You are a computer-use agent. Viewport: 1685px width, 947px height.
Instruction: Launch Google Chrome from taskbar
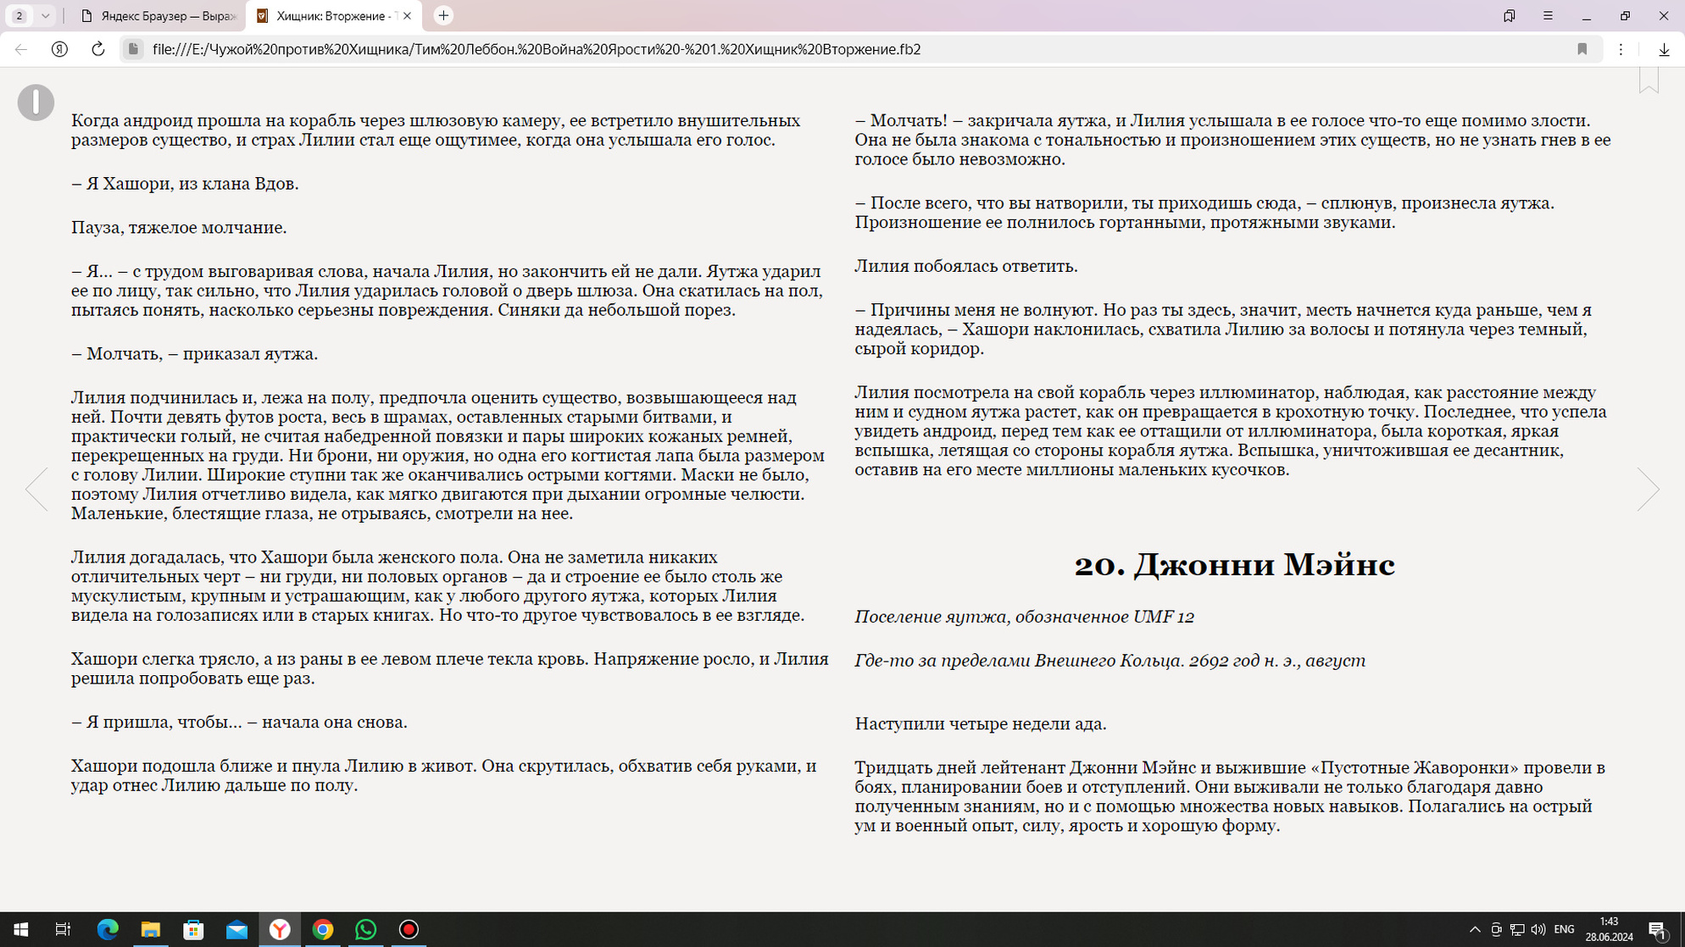pos(323,929)
